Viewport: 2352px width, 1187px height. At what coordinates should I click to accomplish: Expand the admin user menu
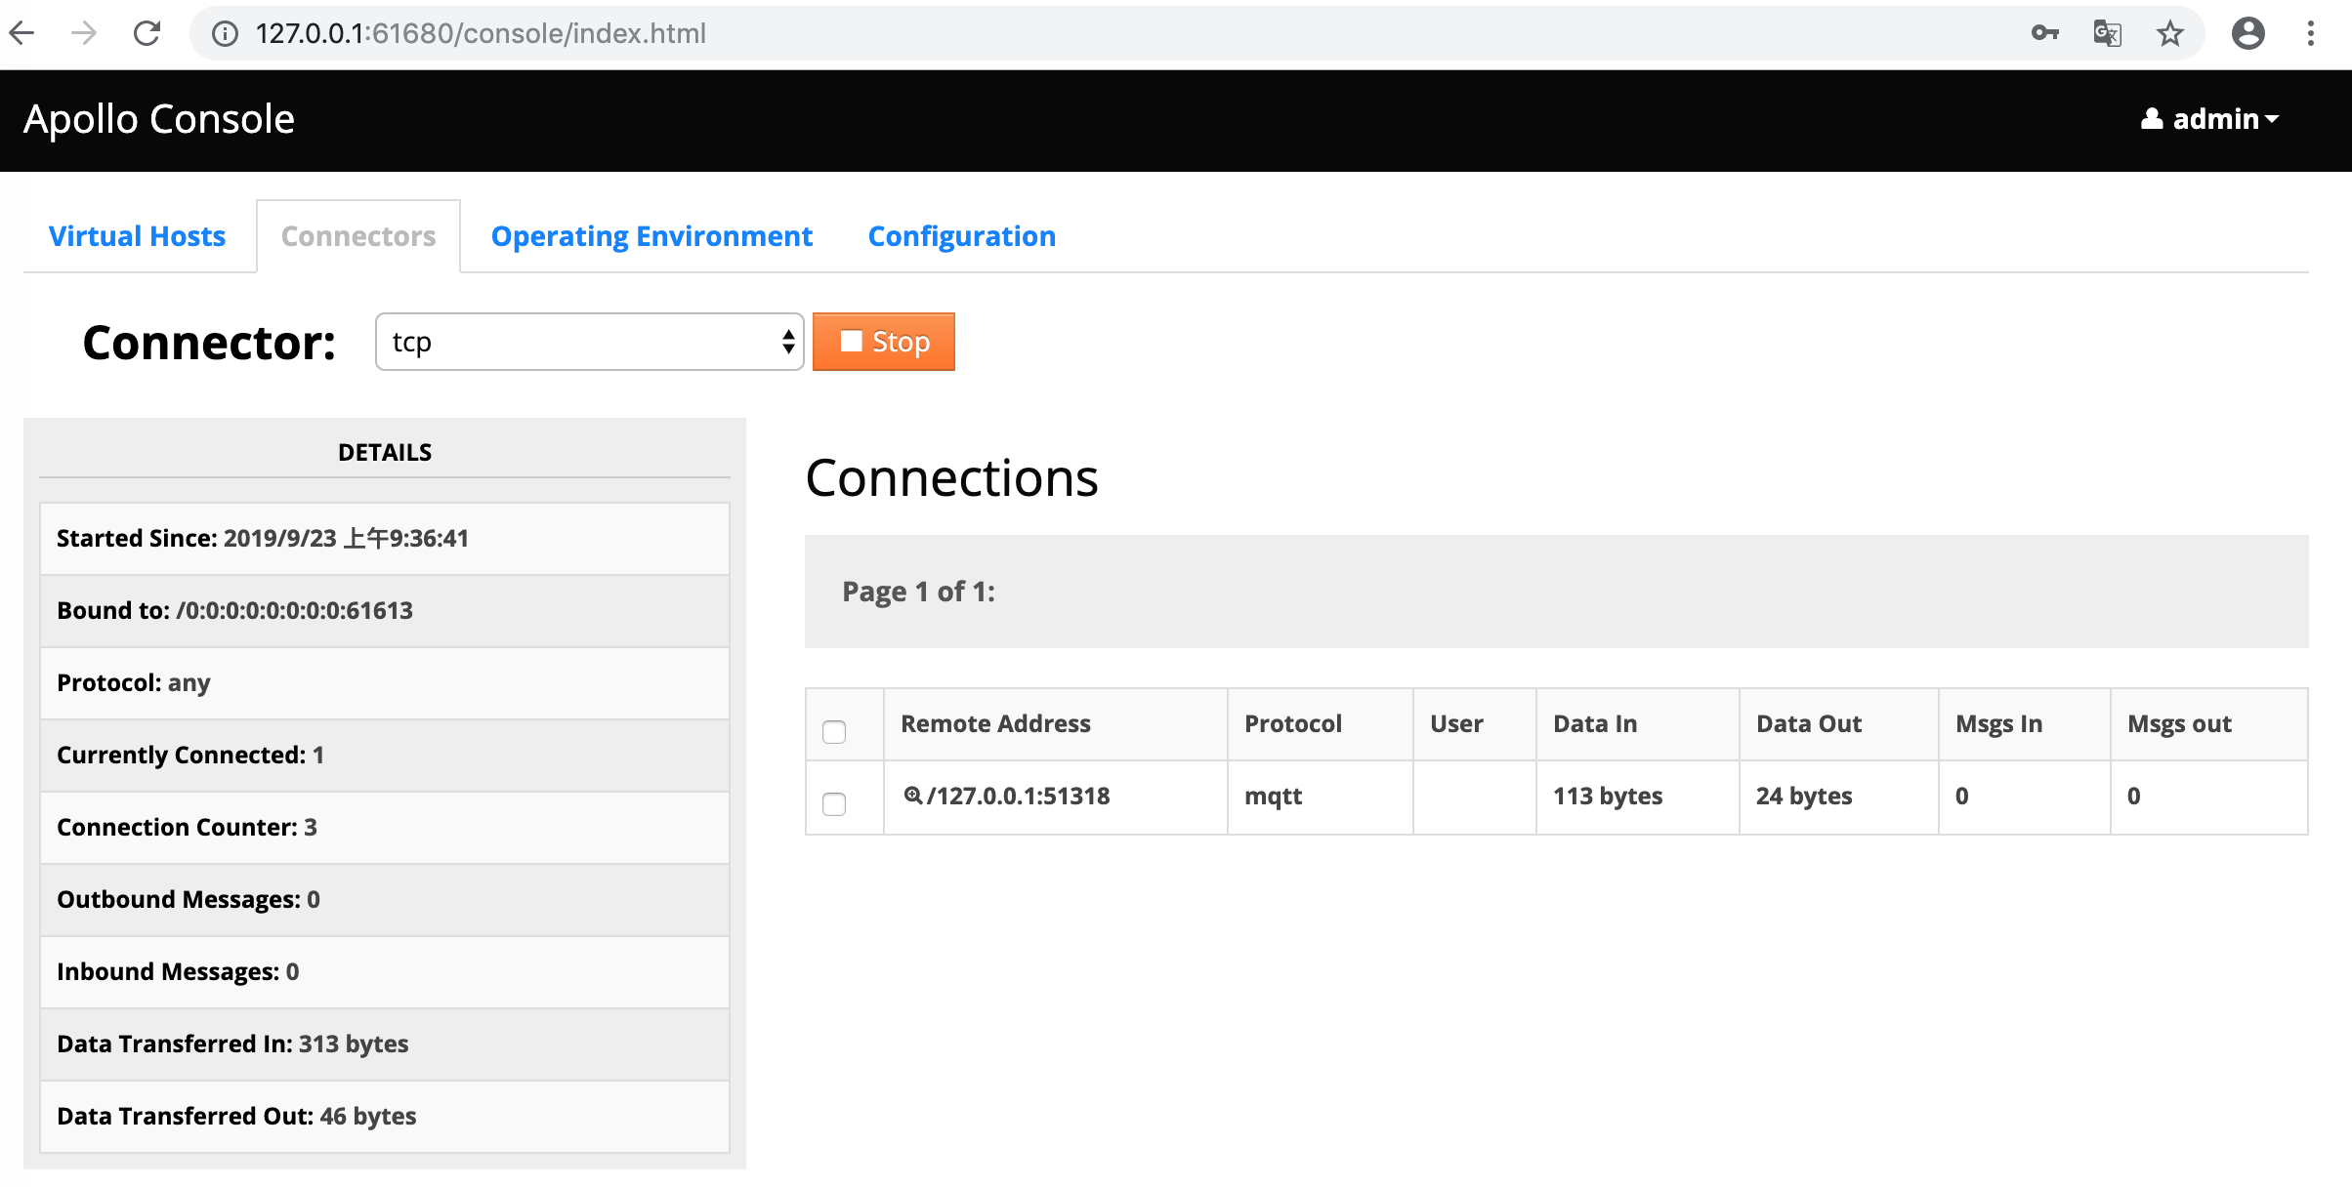click(x=2209, y=119)
